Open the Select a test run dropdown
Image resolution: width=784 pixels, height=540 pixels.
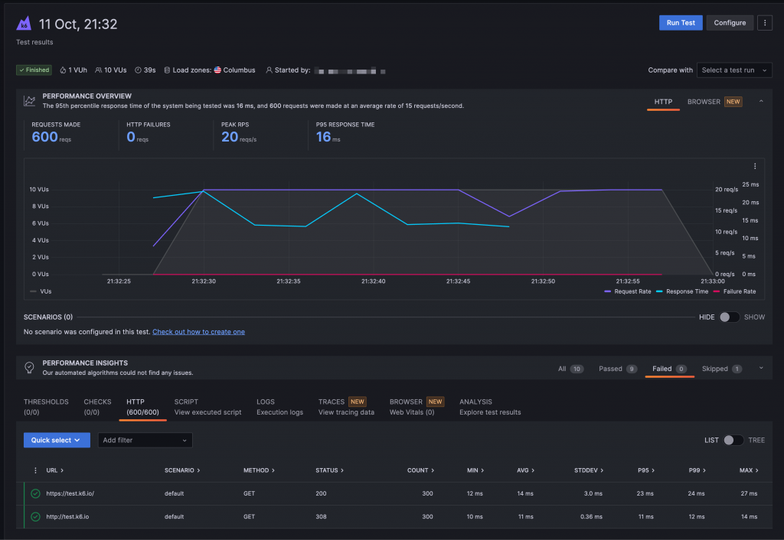click(x=734, y=70)
